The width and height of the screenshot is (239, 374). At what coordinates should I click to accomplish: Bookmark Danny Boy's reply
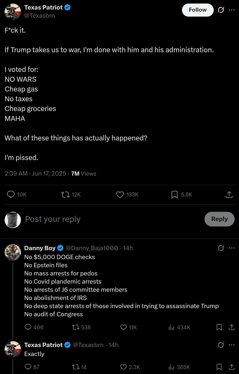219,327
